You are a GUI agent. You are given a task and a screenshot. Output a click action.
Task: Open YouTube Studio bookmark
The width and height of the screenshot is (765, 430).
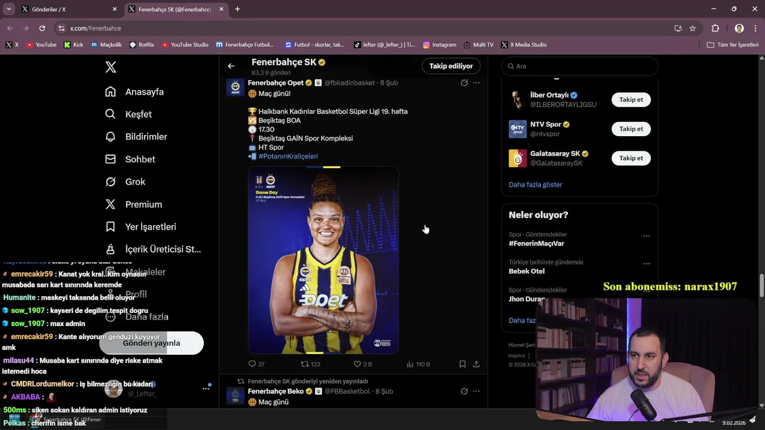(x=185, y=45)
